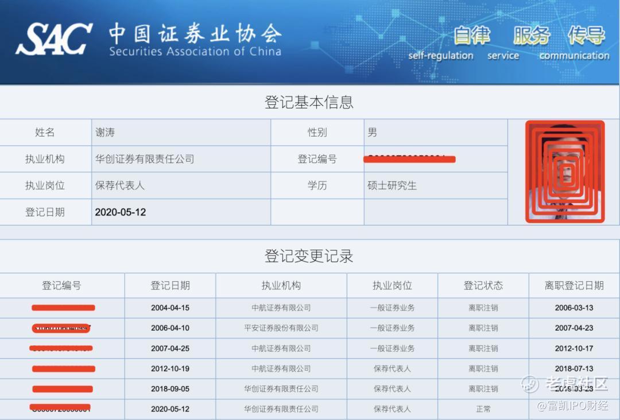
Task: Click the 传导 communication header text
Action: (x=574, y=43)
